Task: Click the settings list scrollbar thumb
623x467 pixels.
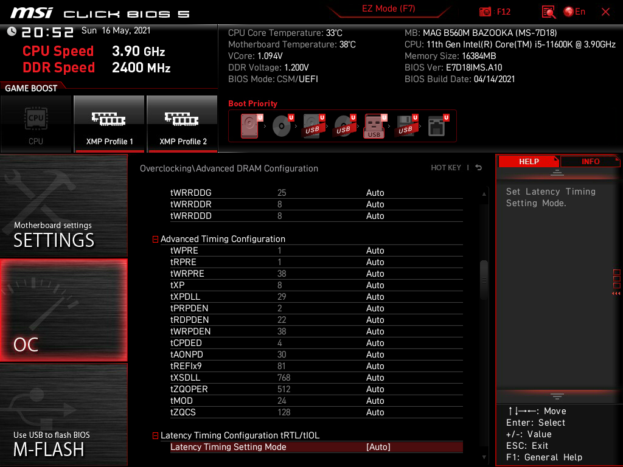Action: click(x=484, y=280)
